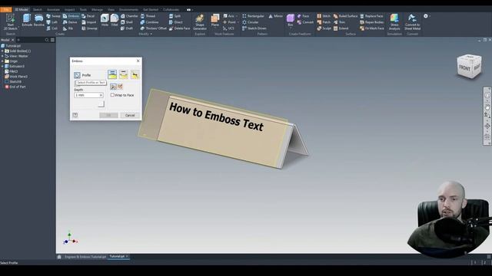Image resolution: width=492 pixels, height=276 pixels.
Task: Choose the Chamfer tool
Action: [x=129, y=16]
